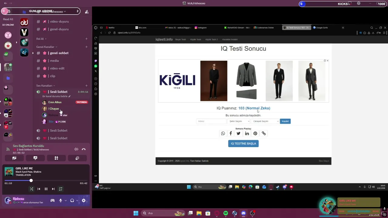Open Karakter Analizi menu in site navbar

click(230, 40)
